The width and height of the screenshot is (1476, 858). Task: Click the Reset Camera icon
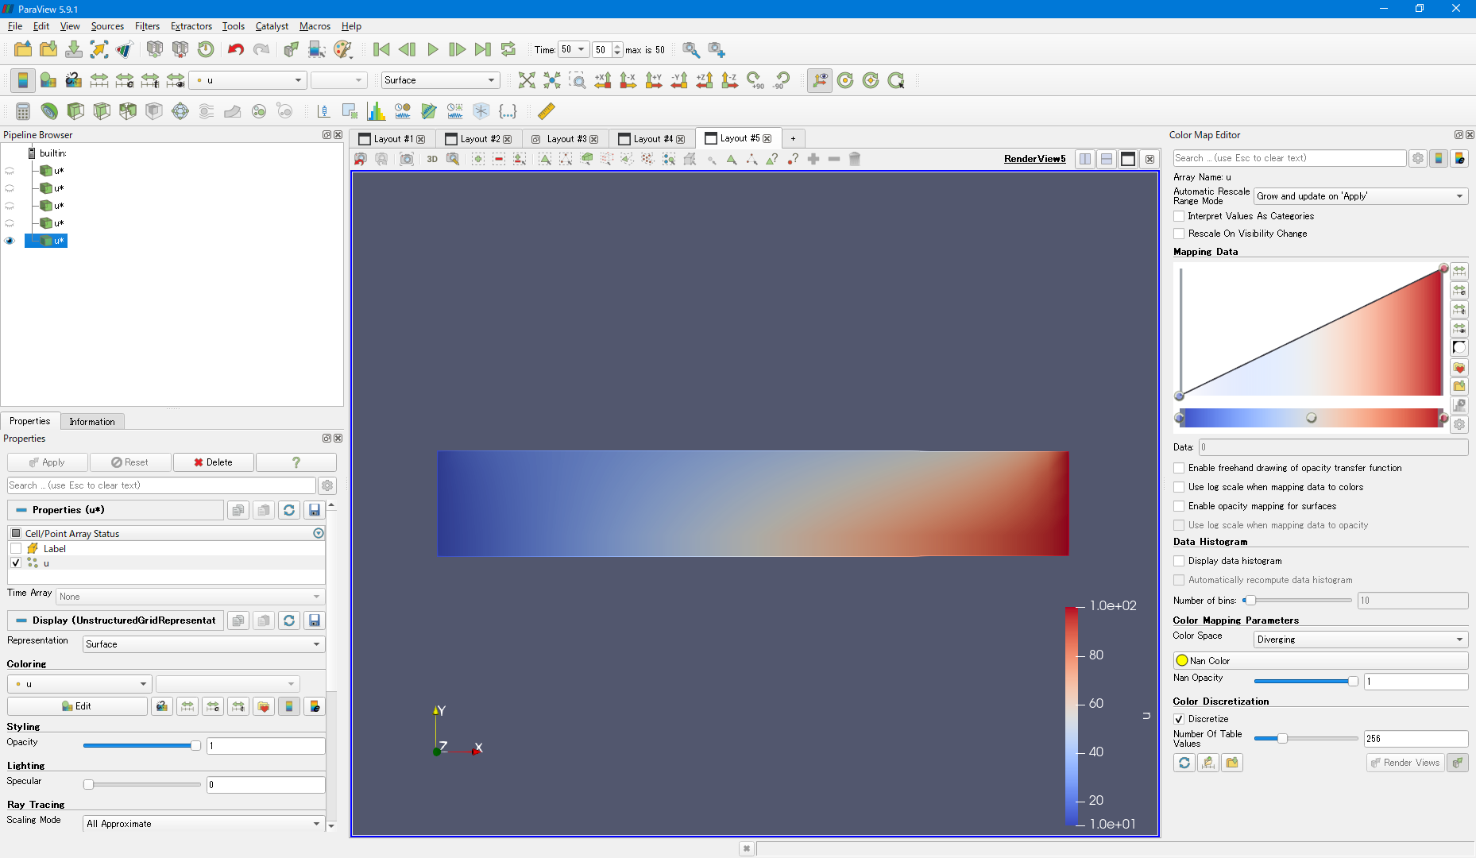527,80
